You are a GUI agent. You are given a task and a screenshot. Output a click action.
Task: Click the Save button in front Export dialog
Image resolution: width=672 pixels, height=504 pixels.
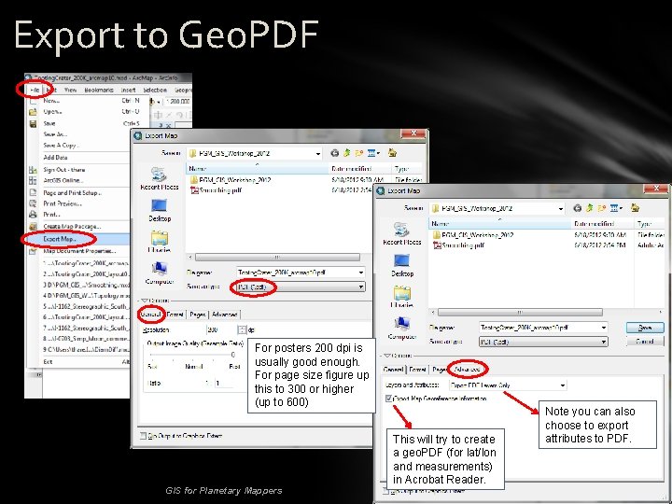(x=645, y=328)
